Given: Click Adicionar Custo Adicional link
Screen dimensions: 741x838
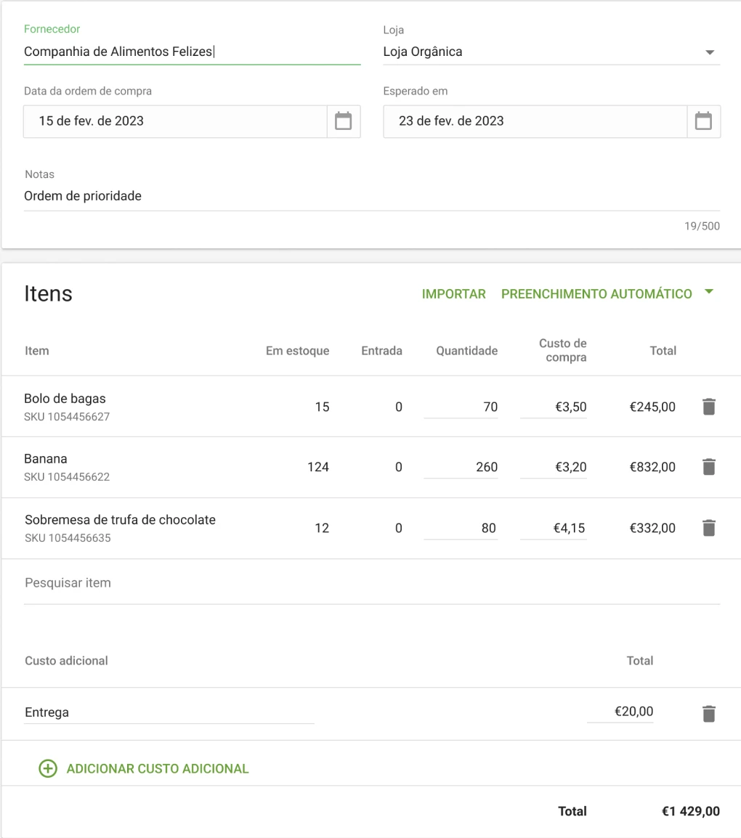Looking at the screenshot, I should coord(157,768).
